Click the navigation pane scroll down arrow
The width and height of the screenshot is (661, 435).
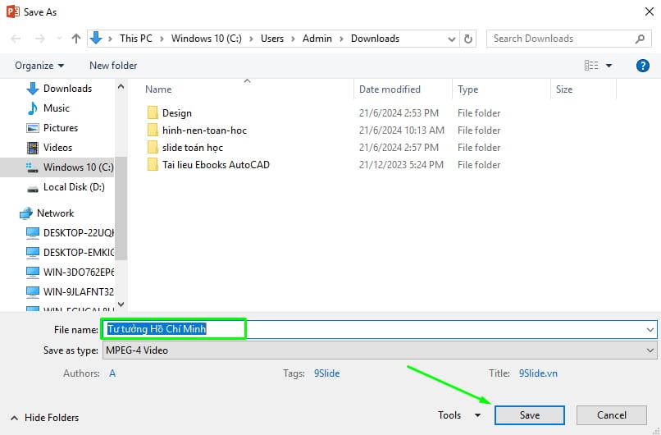121,304
